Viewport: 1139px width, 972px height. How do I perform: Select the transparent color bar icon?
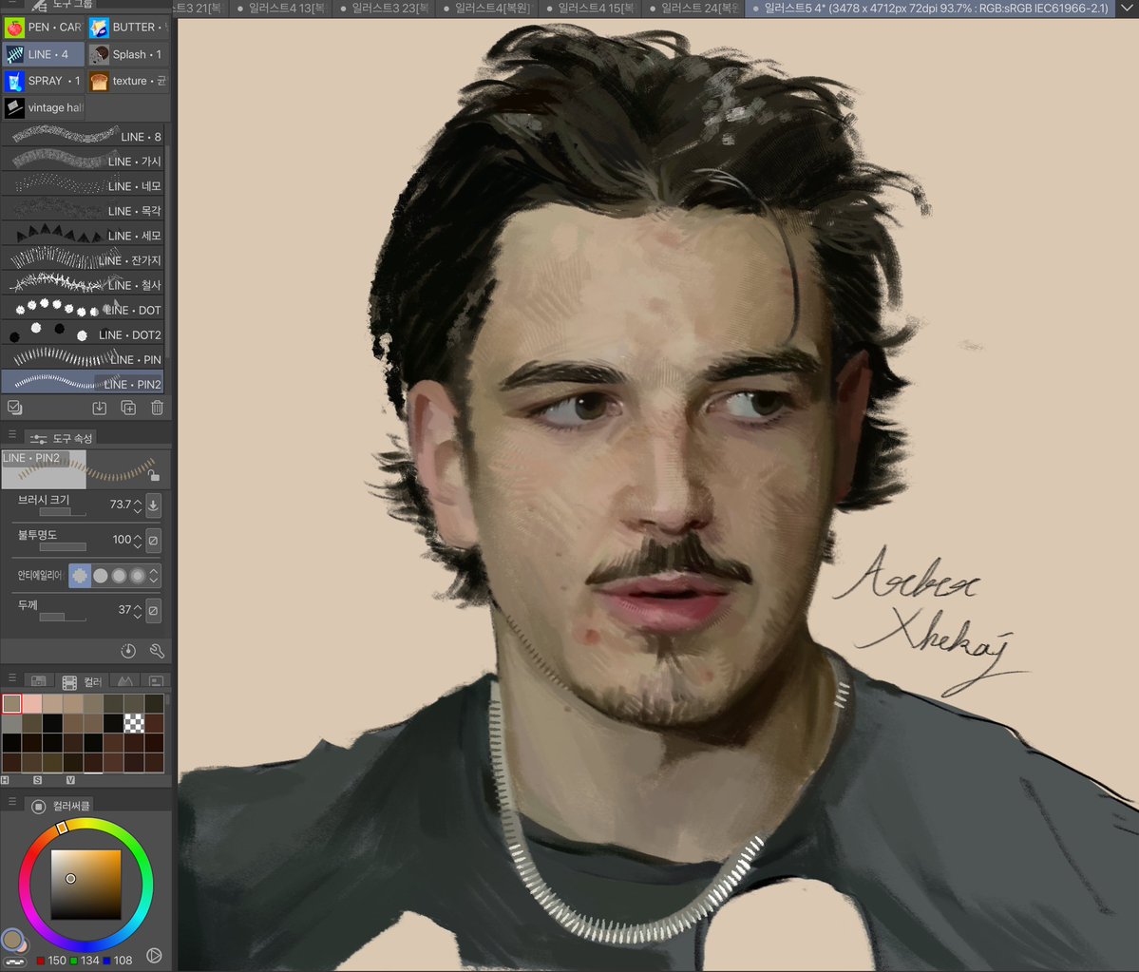[x=14, y=962]
